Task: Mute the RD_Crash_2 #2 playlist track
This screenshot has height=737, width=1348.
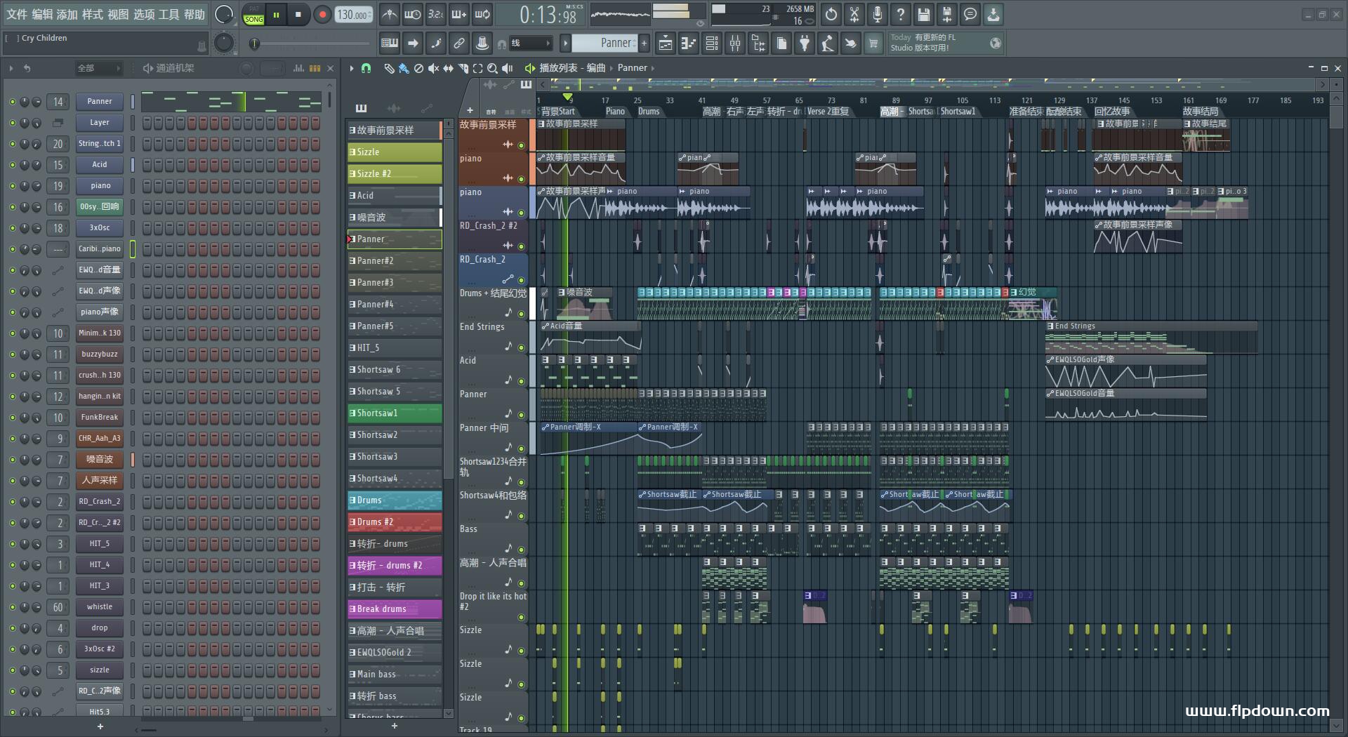Action: point(521,246)
